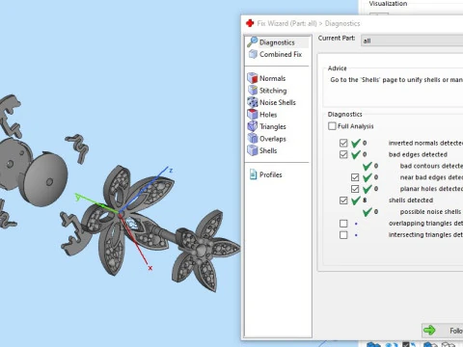Screen dimensions: 463x347
Task: Open the Profiles page
Action: pos(271,174)
